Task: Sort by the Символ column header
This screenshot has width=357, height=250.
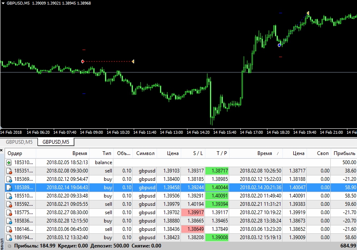Action: [145, 153]
